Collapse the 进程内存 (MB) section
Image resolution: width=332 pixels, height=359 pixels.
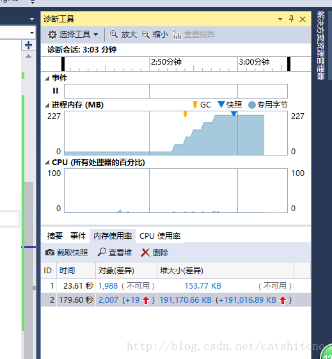[47, 106]
